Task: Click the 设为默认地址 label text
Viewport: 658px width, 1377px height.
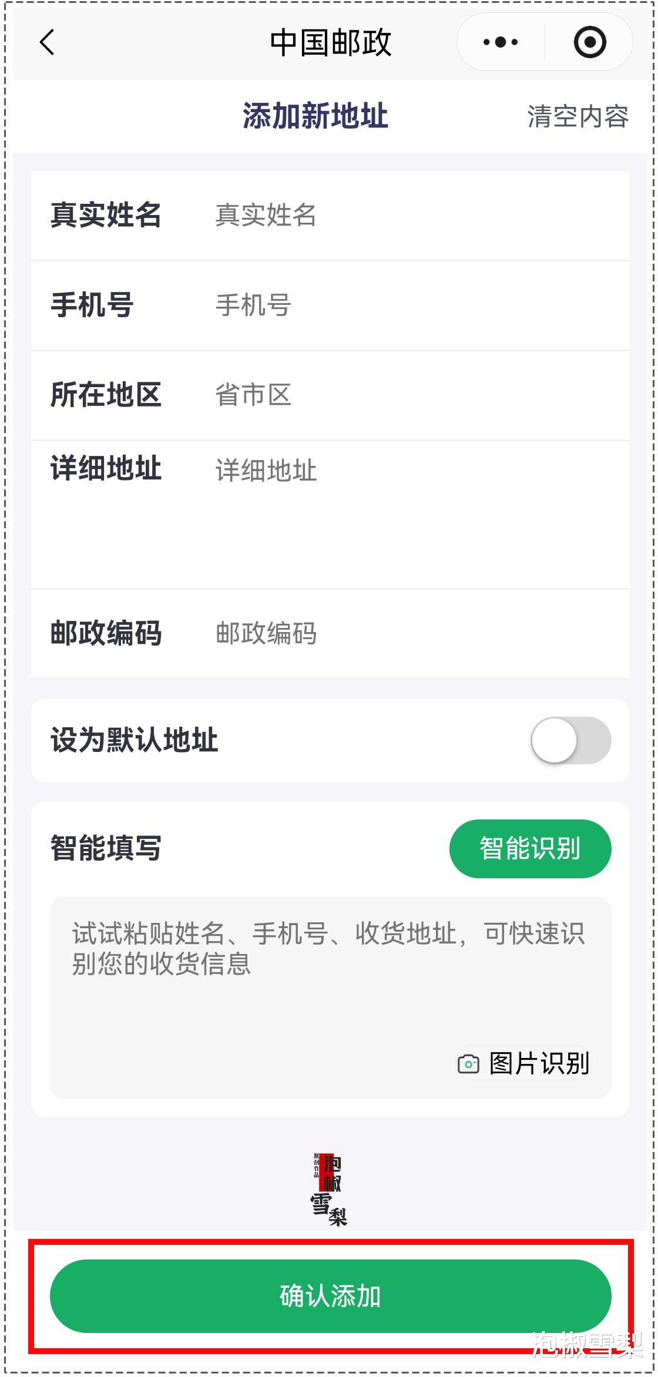Action: tap(134, 740)
